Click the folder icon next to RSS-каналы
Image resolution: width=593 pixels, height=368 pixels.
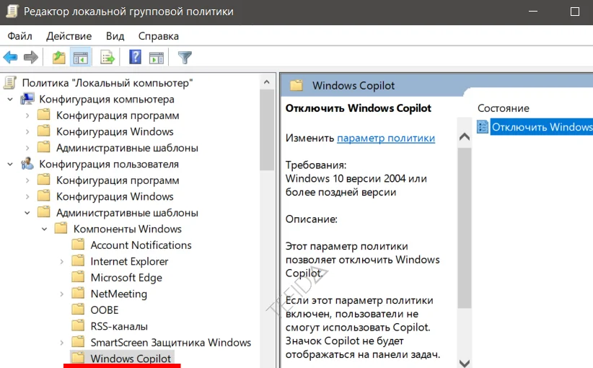tap(79, 326)
